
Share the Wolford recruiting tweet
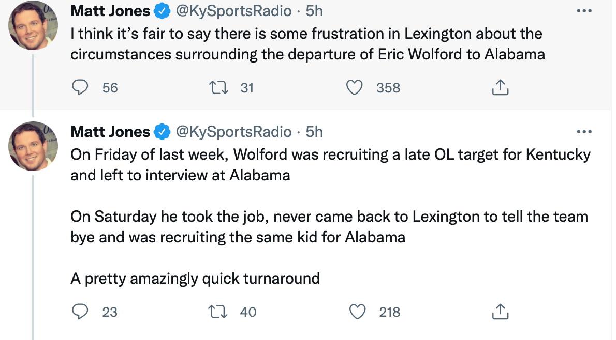[500, 312]
